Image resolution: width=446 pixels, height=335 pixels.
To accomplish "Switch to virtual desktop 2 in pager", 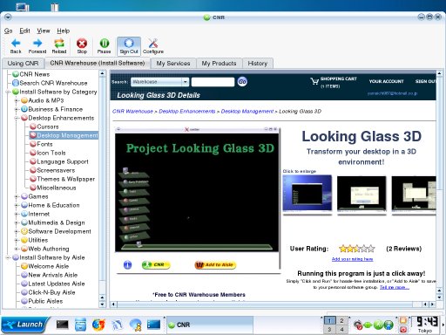I will tap(341, 320).
